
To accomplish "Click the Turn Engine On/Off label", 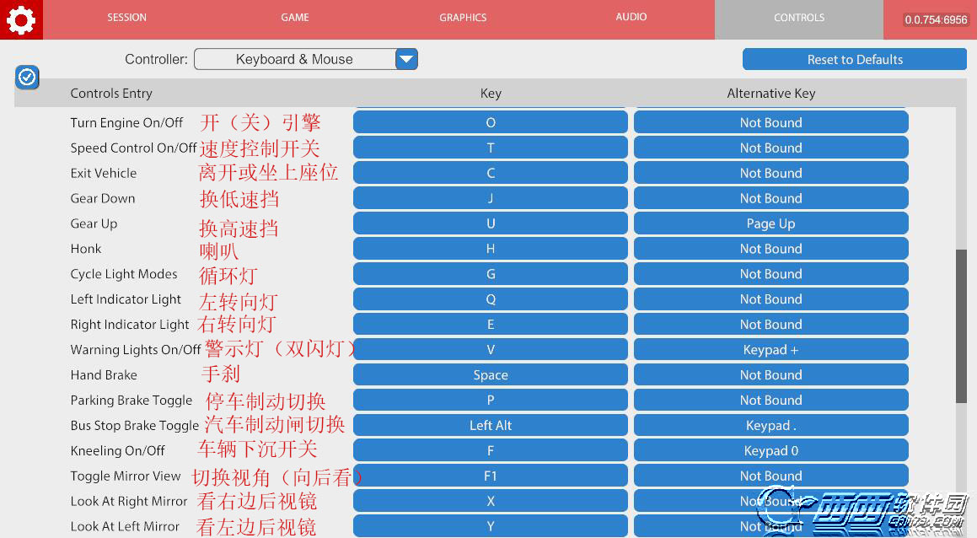I will point(126,123).
